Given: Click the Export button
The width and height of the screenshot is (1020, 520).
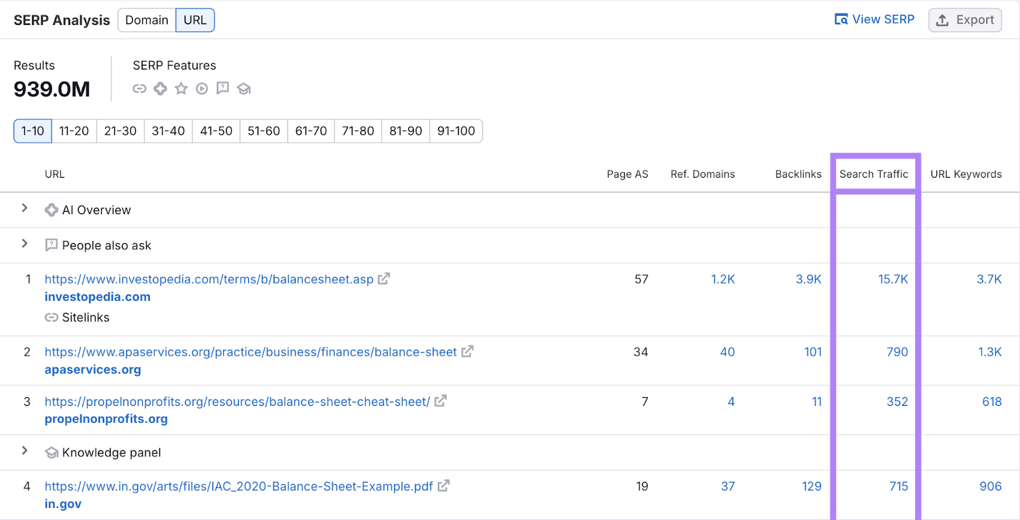Looking at the screenshot, I should click(x=965, y=20).
